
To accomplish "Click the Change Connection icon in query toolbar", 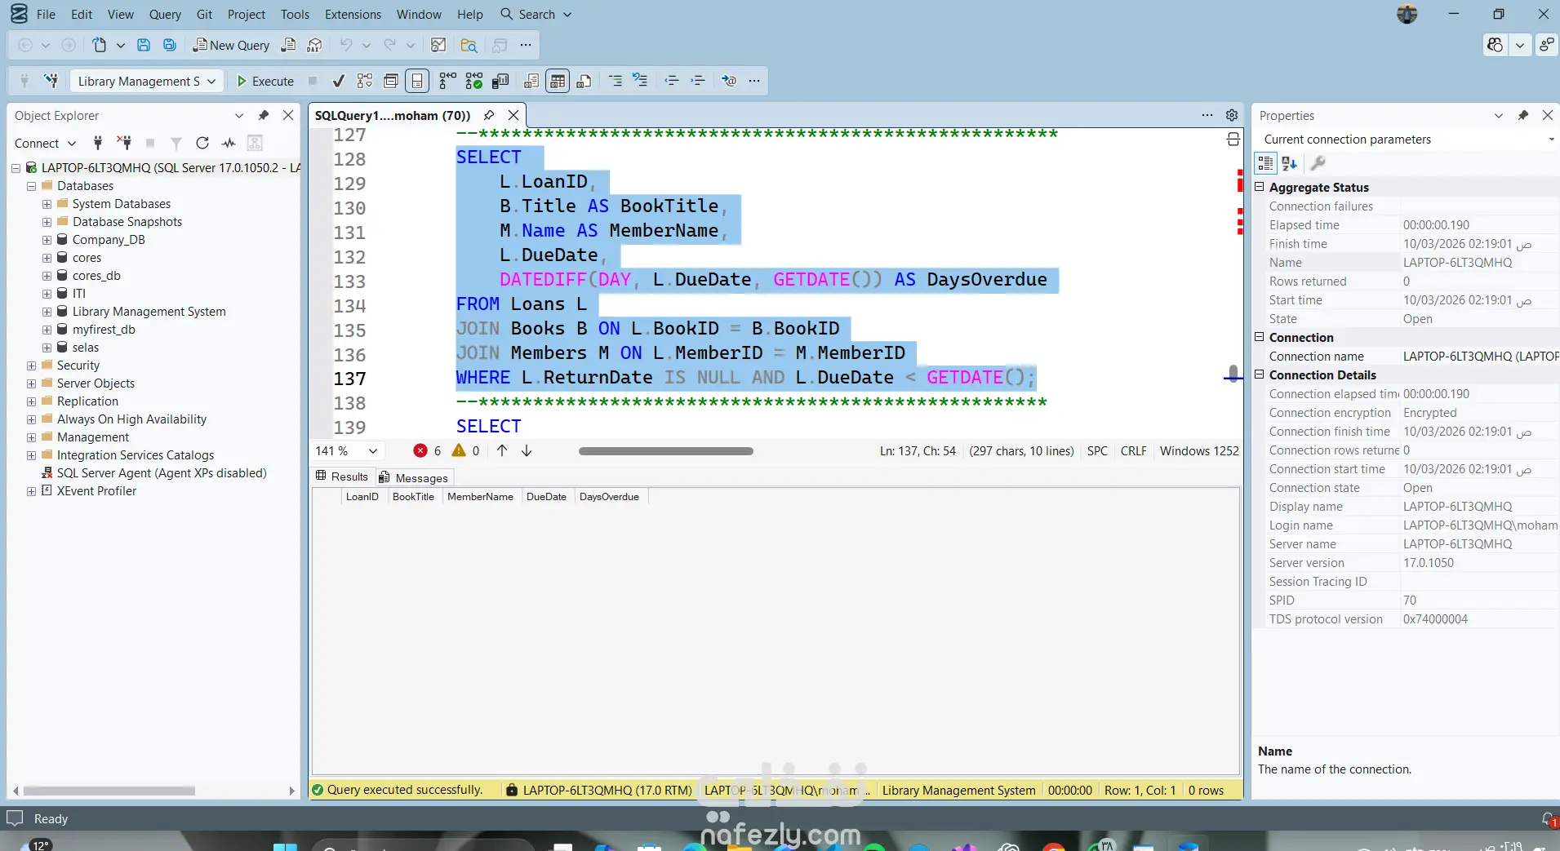I will (51, 81).
